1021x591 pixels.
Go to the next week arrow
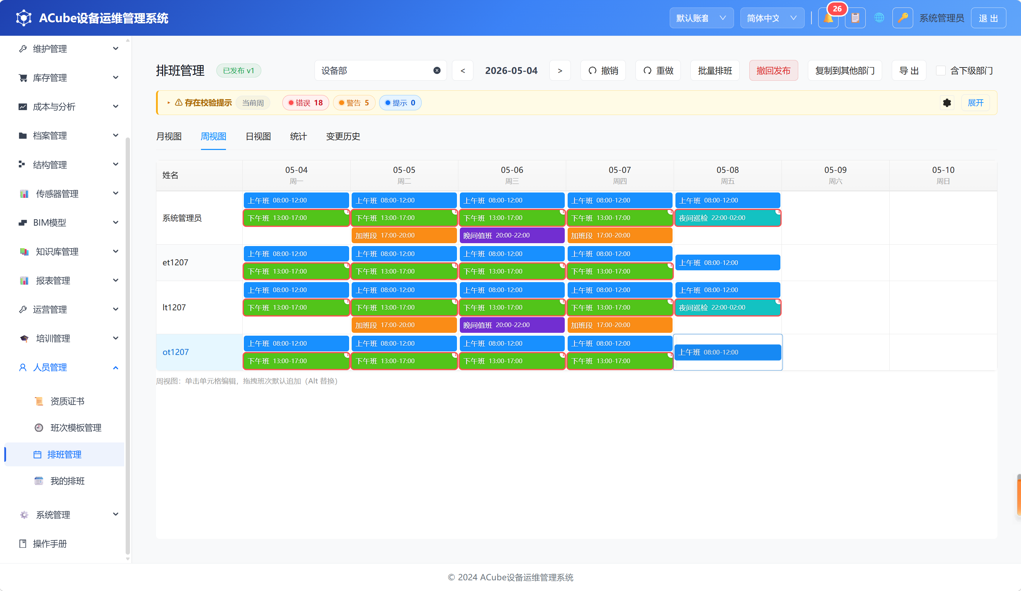[x=560, y=71]
